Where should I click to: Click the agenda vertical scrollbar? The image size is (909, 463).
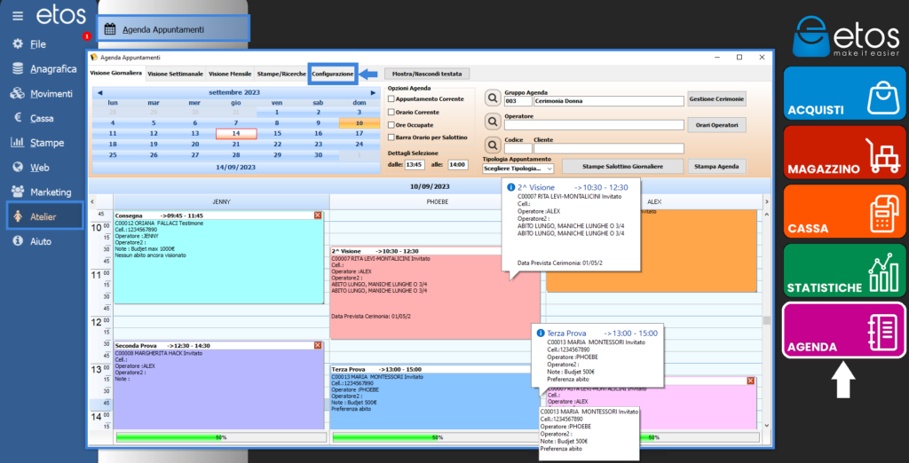766,320
